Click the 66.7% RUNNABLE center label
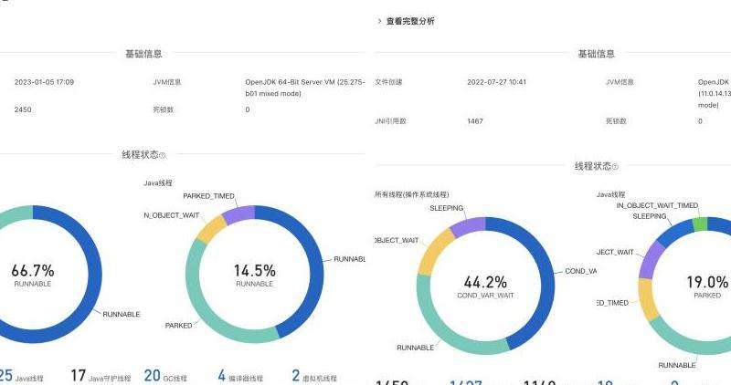The image size is (731, 385). (33, 274)
